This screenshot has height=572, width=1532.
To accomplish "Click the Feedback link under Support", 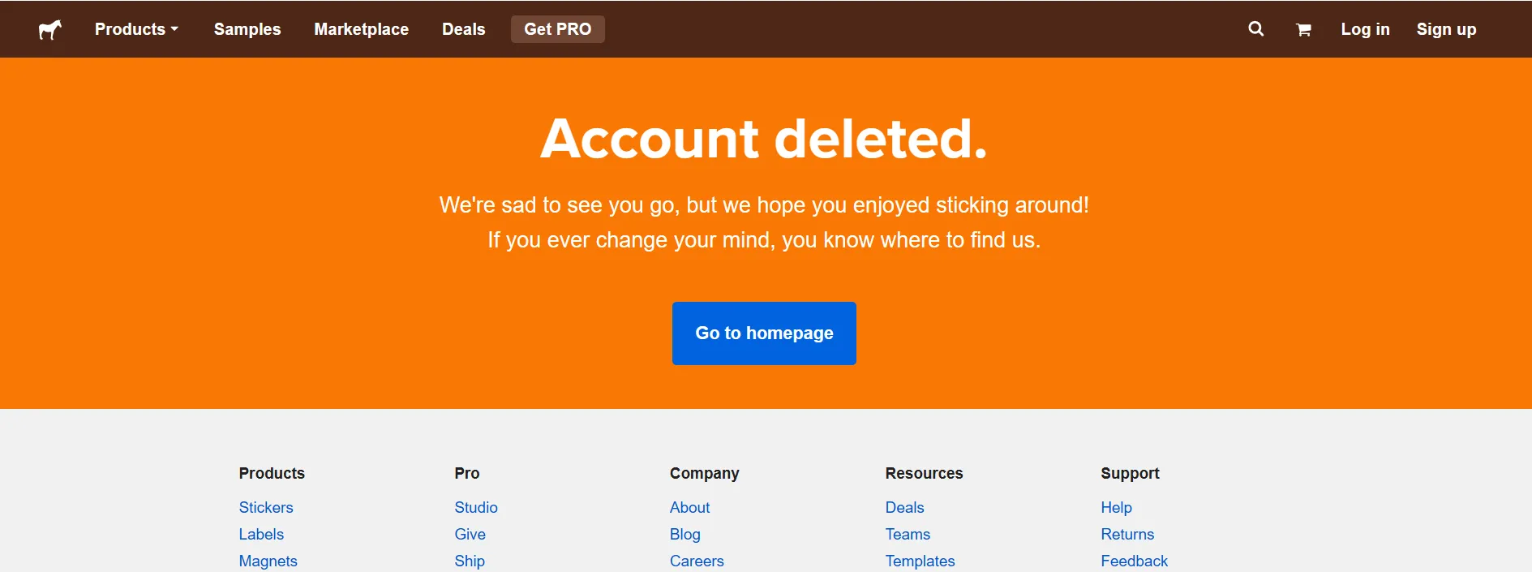I will point(1134,561).
